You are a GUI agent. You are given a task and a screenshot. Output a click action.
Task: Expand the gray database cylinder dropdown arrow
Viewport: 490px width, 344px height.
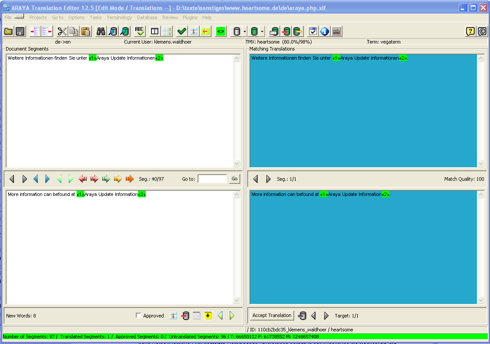pos(245,31)
